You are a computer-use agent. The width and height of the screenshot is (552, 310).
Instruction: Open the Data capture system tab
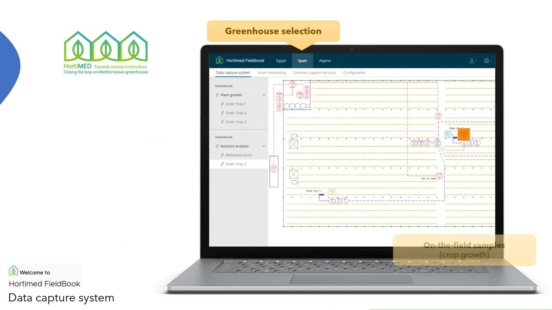pyautogui.click(x=233, y=73)
